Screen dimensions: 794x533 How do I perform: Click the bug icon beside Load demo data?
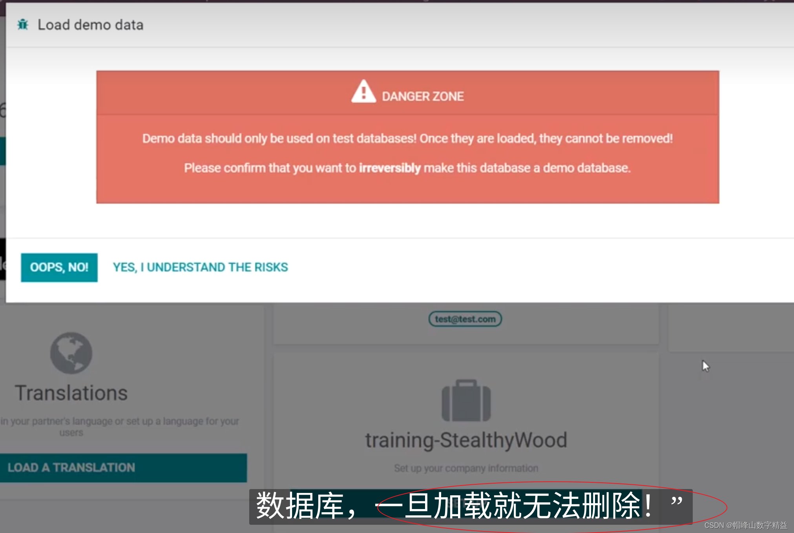(23, 25)
